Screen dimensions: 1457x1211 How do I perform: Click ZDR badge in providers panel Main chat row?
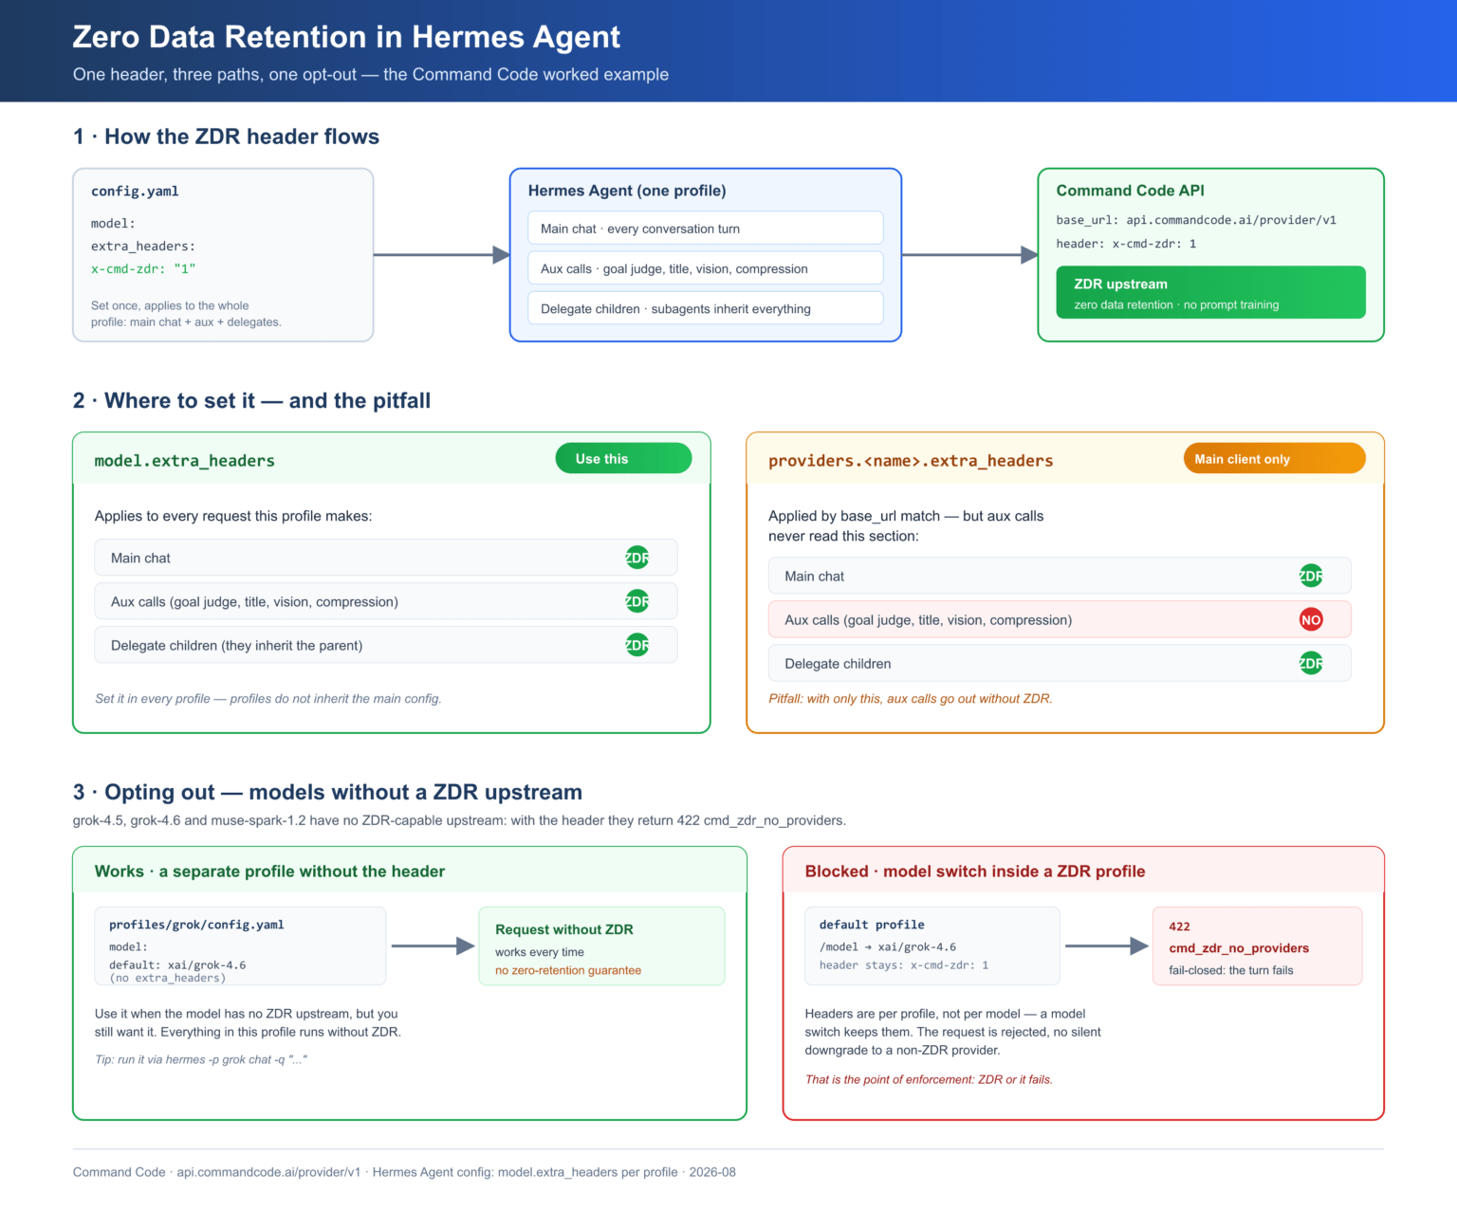point(1311,576)
